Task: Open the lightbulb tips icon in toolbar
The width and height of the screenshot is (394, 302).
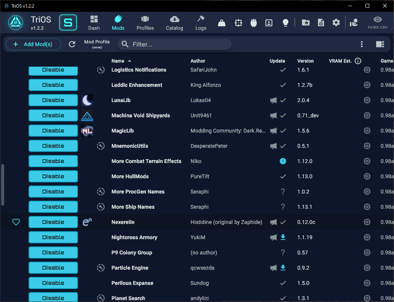Action: tap(285, 23)
